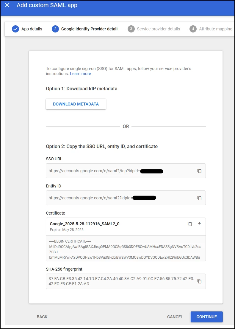The width and height of the screenshot is (235, 329).
Task: Go back with the BACK button
Action: point(42,317)
